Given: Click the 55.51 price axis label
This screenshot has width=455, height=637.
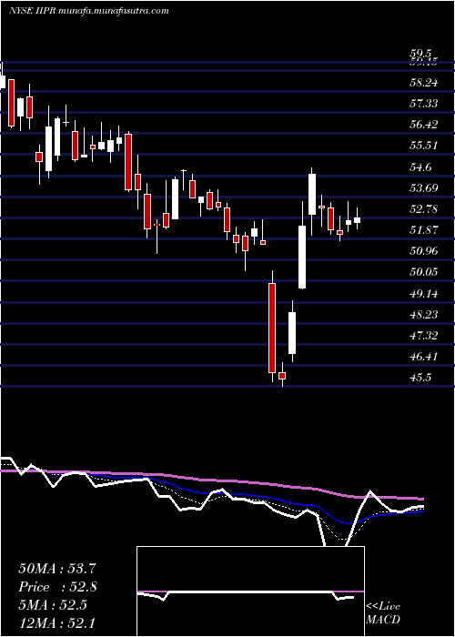Looking at the screenshot, I should [423, 145].
